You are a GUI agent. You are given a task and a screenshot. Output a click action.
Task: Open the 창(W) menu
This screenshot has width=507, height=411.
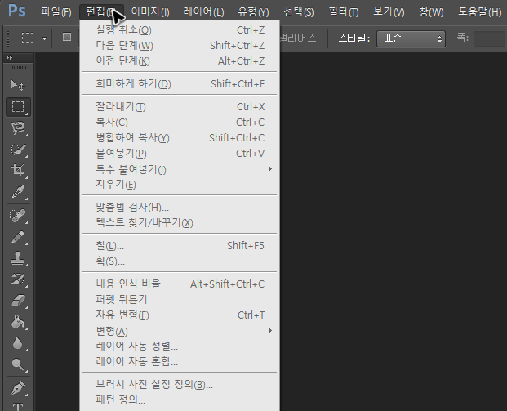pyautogui.click(x=431, y=12)
